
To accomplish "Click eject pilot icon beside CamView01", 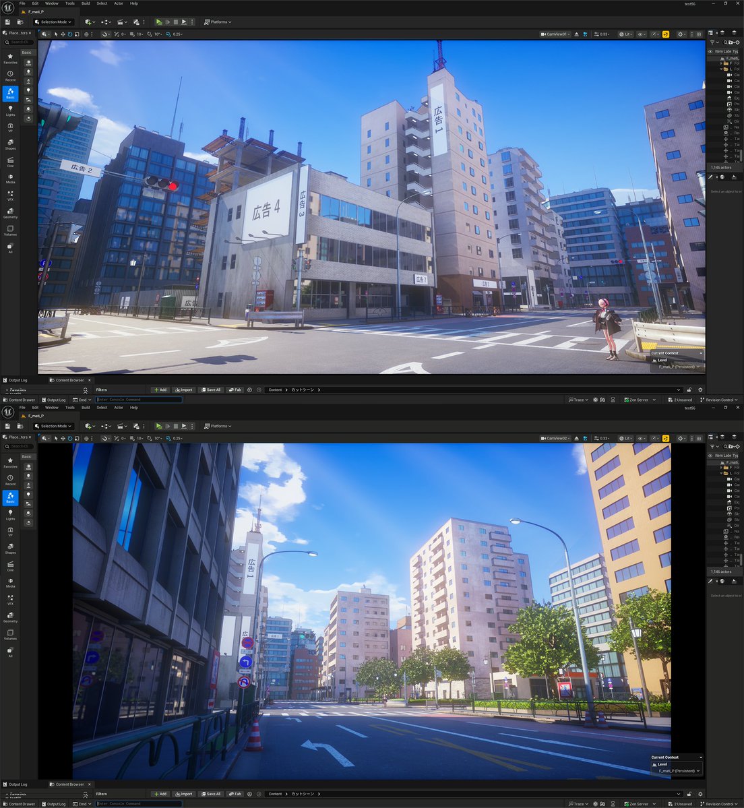I will pos(577,34).
